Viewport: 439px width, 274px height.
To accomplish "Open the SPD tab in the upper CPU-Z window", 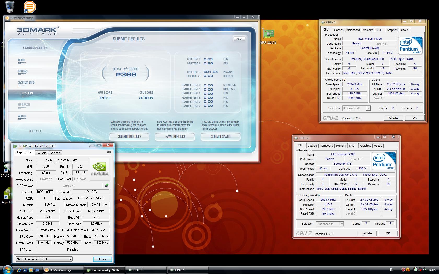I will pyautogui.click(x=378, y=30).
